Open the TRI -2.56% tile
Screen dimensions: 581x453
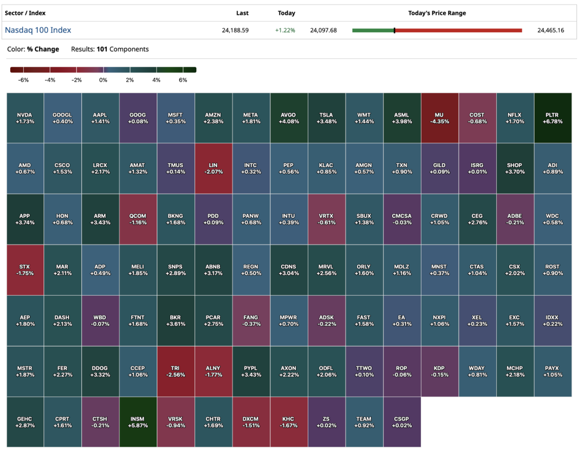(x=176, y=371)
